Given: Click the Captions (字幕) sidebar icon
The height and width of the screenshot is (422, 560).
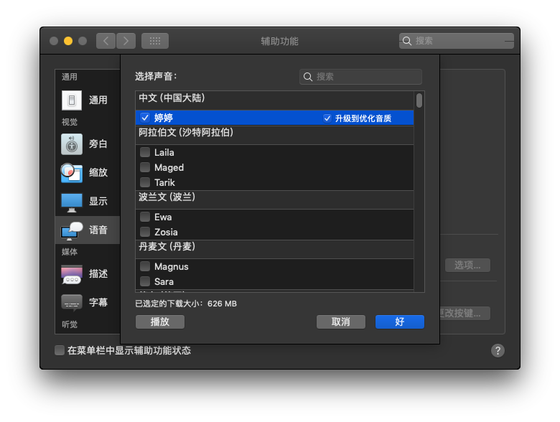Looking at the screenshot, I should tap(72, 302).
